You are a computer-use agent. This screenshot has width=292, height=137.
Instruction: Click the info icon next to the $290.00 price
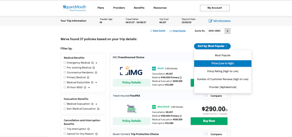tap(227, 110)
